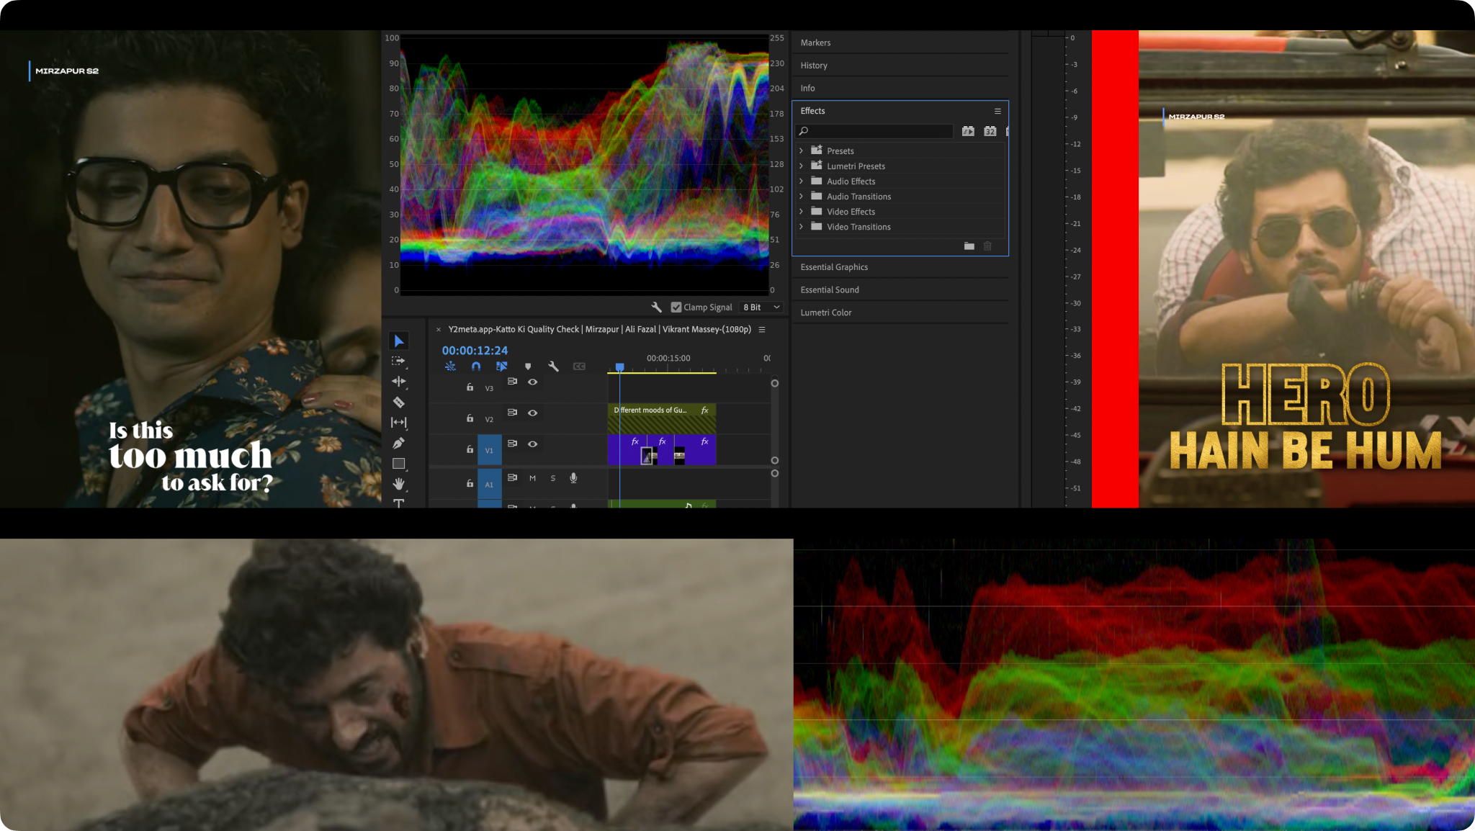Close the Y2meta.app sequence tab
The height and width of the screenshot is (831, 1475).
pyautogui.click(x=438, y=330)
